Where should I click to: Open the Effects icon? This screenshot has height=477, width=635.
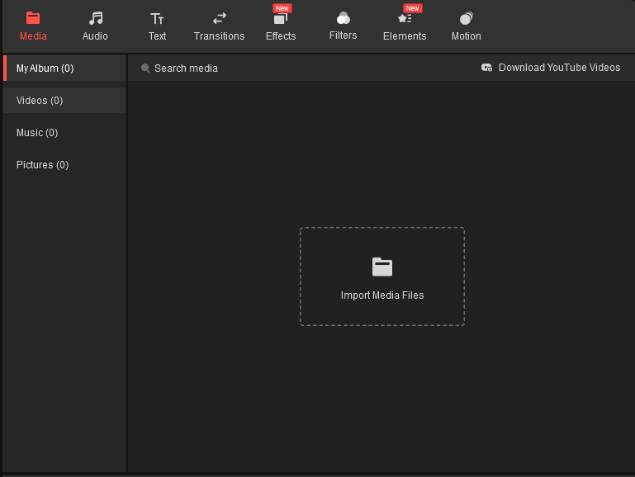(x=280, y=19)
